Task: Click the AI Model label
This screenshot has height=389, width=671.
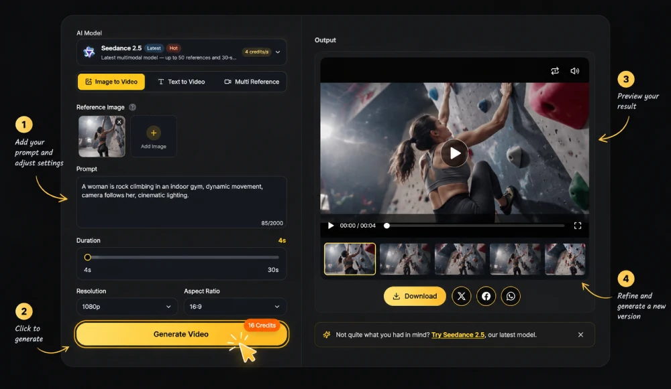Action: [x=89, y=33]
